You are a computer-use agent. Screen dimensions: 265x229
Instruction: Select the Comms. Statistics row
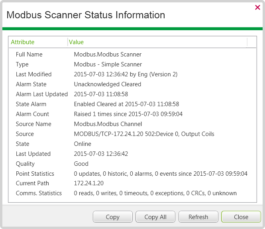pos(39,194)
